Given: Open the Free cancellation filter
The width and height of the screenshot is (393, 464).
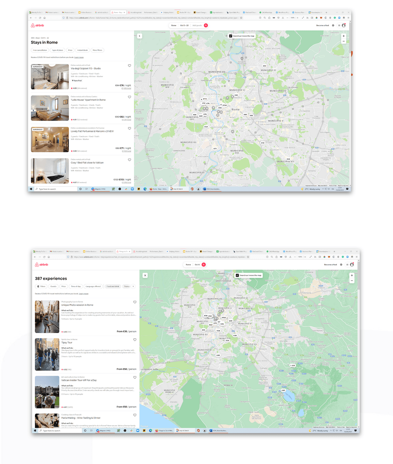Looking at the screenshot, I should (x=40, y=50).
